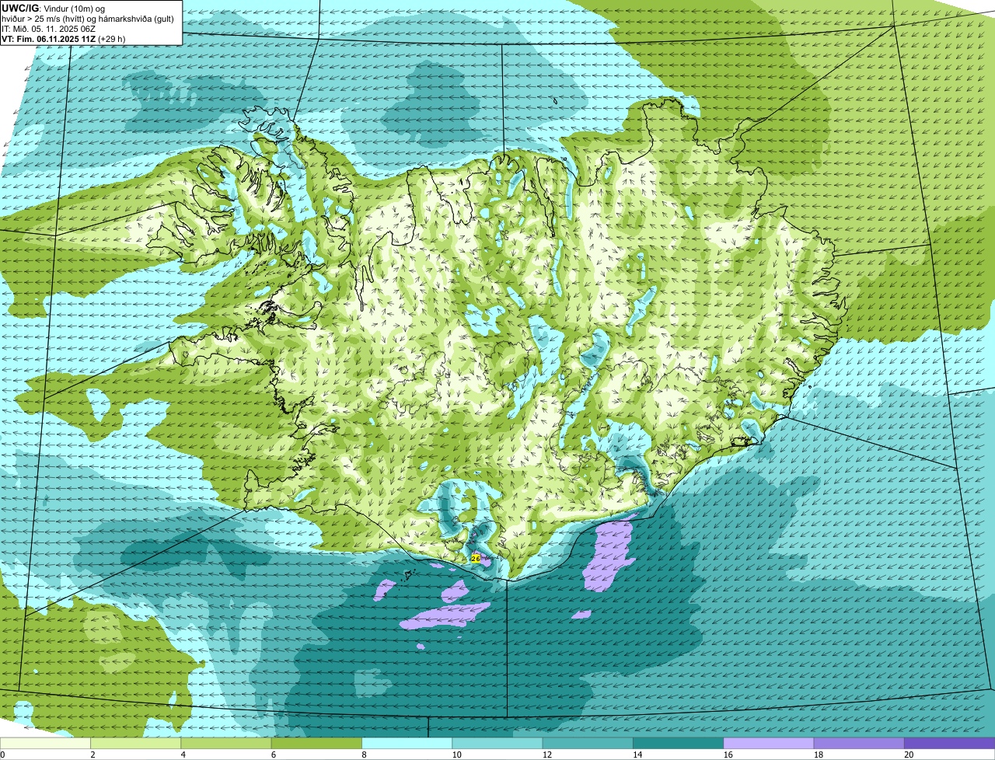Click the yellow 26 peak gust marker
The width and height of the screenshot is (995, 760).
pyautogui.click(x=476, y=558)
